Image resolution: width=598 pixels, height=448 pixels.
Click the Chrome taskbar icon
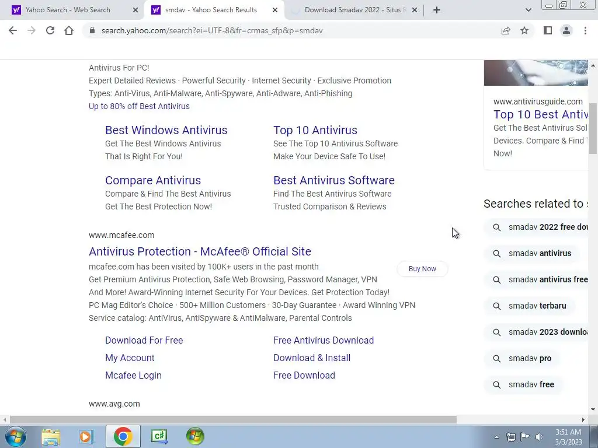(123, 436)
